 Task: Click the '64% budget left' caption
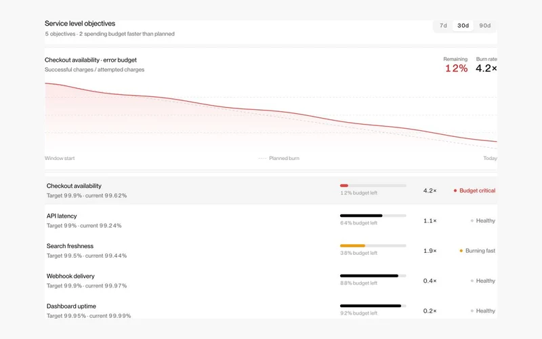point(359,223)
